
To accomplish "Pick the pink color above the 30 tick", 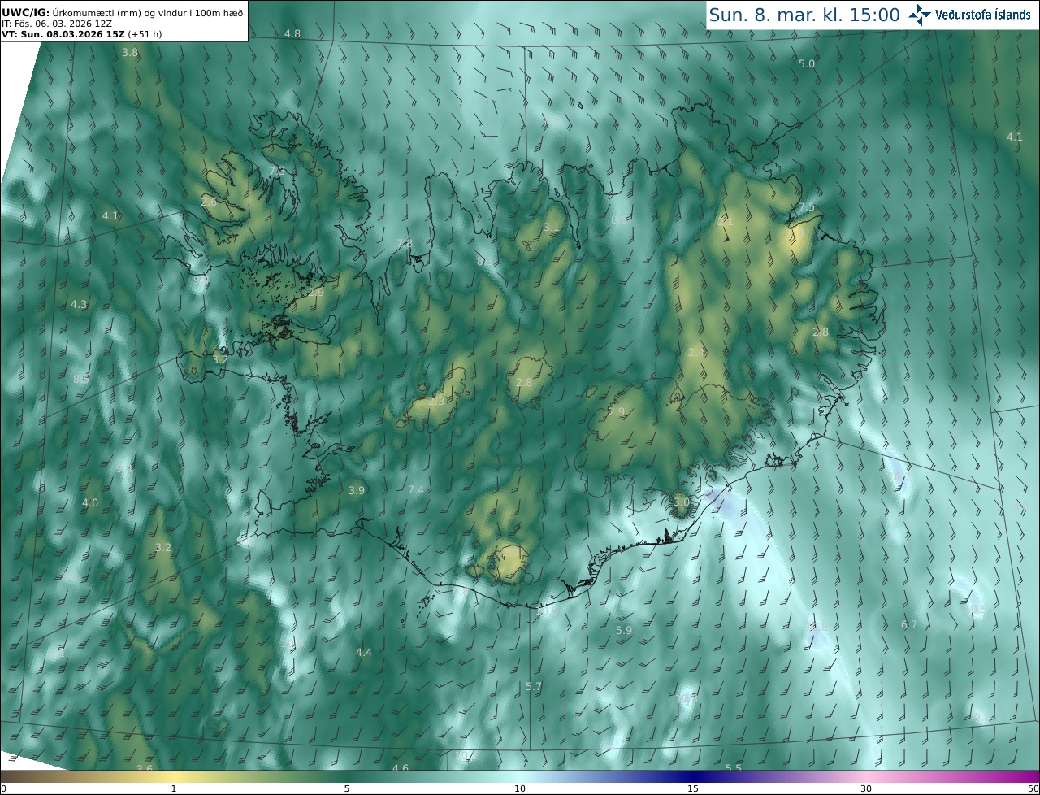I will tap(866, 776).
